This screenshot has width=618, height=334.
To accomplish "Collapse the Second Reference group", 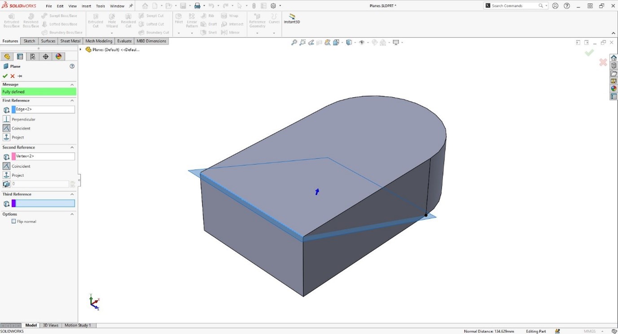I will coord(71,147).
